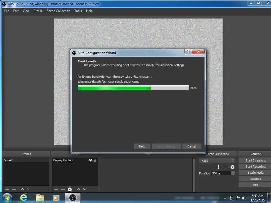Remove selected scene with minus icon
The image size is (271, 203).
[x=14, y=189]
